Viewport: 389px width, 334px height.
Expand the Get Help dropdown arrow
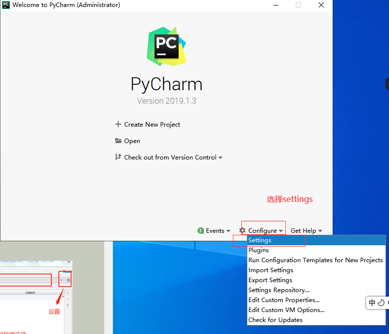click(320, 231)
